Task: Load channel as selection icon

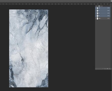Action: click(x=103, y=69)
